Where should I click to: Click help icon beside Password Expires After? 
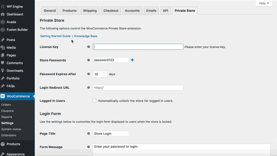[89, 74]
